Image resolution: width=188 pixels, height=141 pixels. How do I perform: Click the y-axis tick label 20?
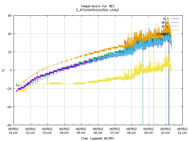10,52
